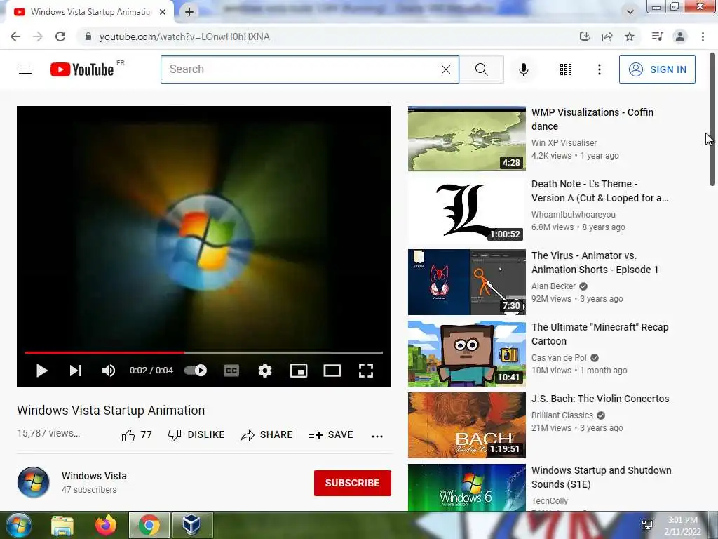Bookmark this page with star icon
Image resolution: width=718 pixels, height=539 pixels.
[630, 36]
